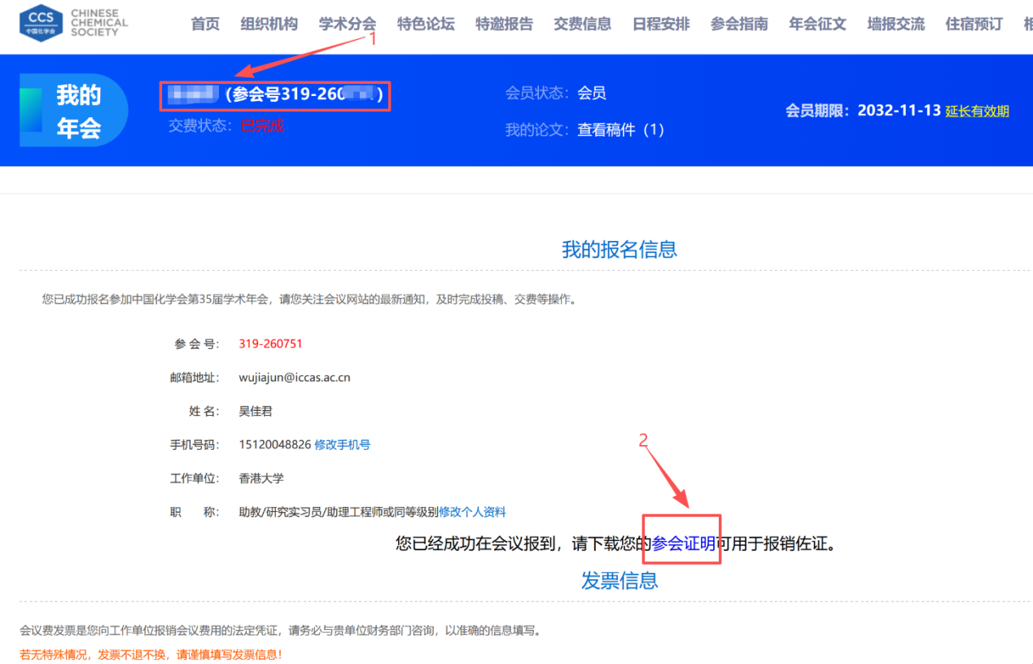Viewport: 1033px width, 664px height.
Task: Go to 组织机构 in navigation
Action: (x=269, y=24)
